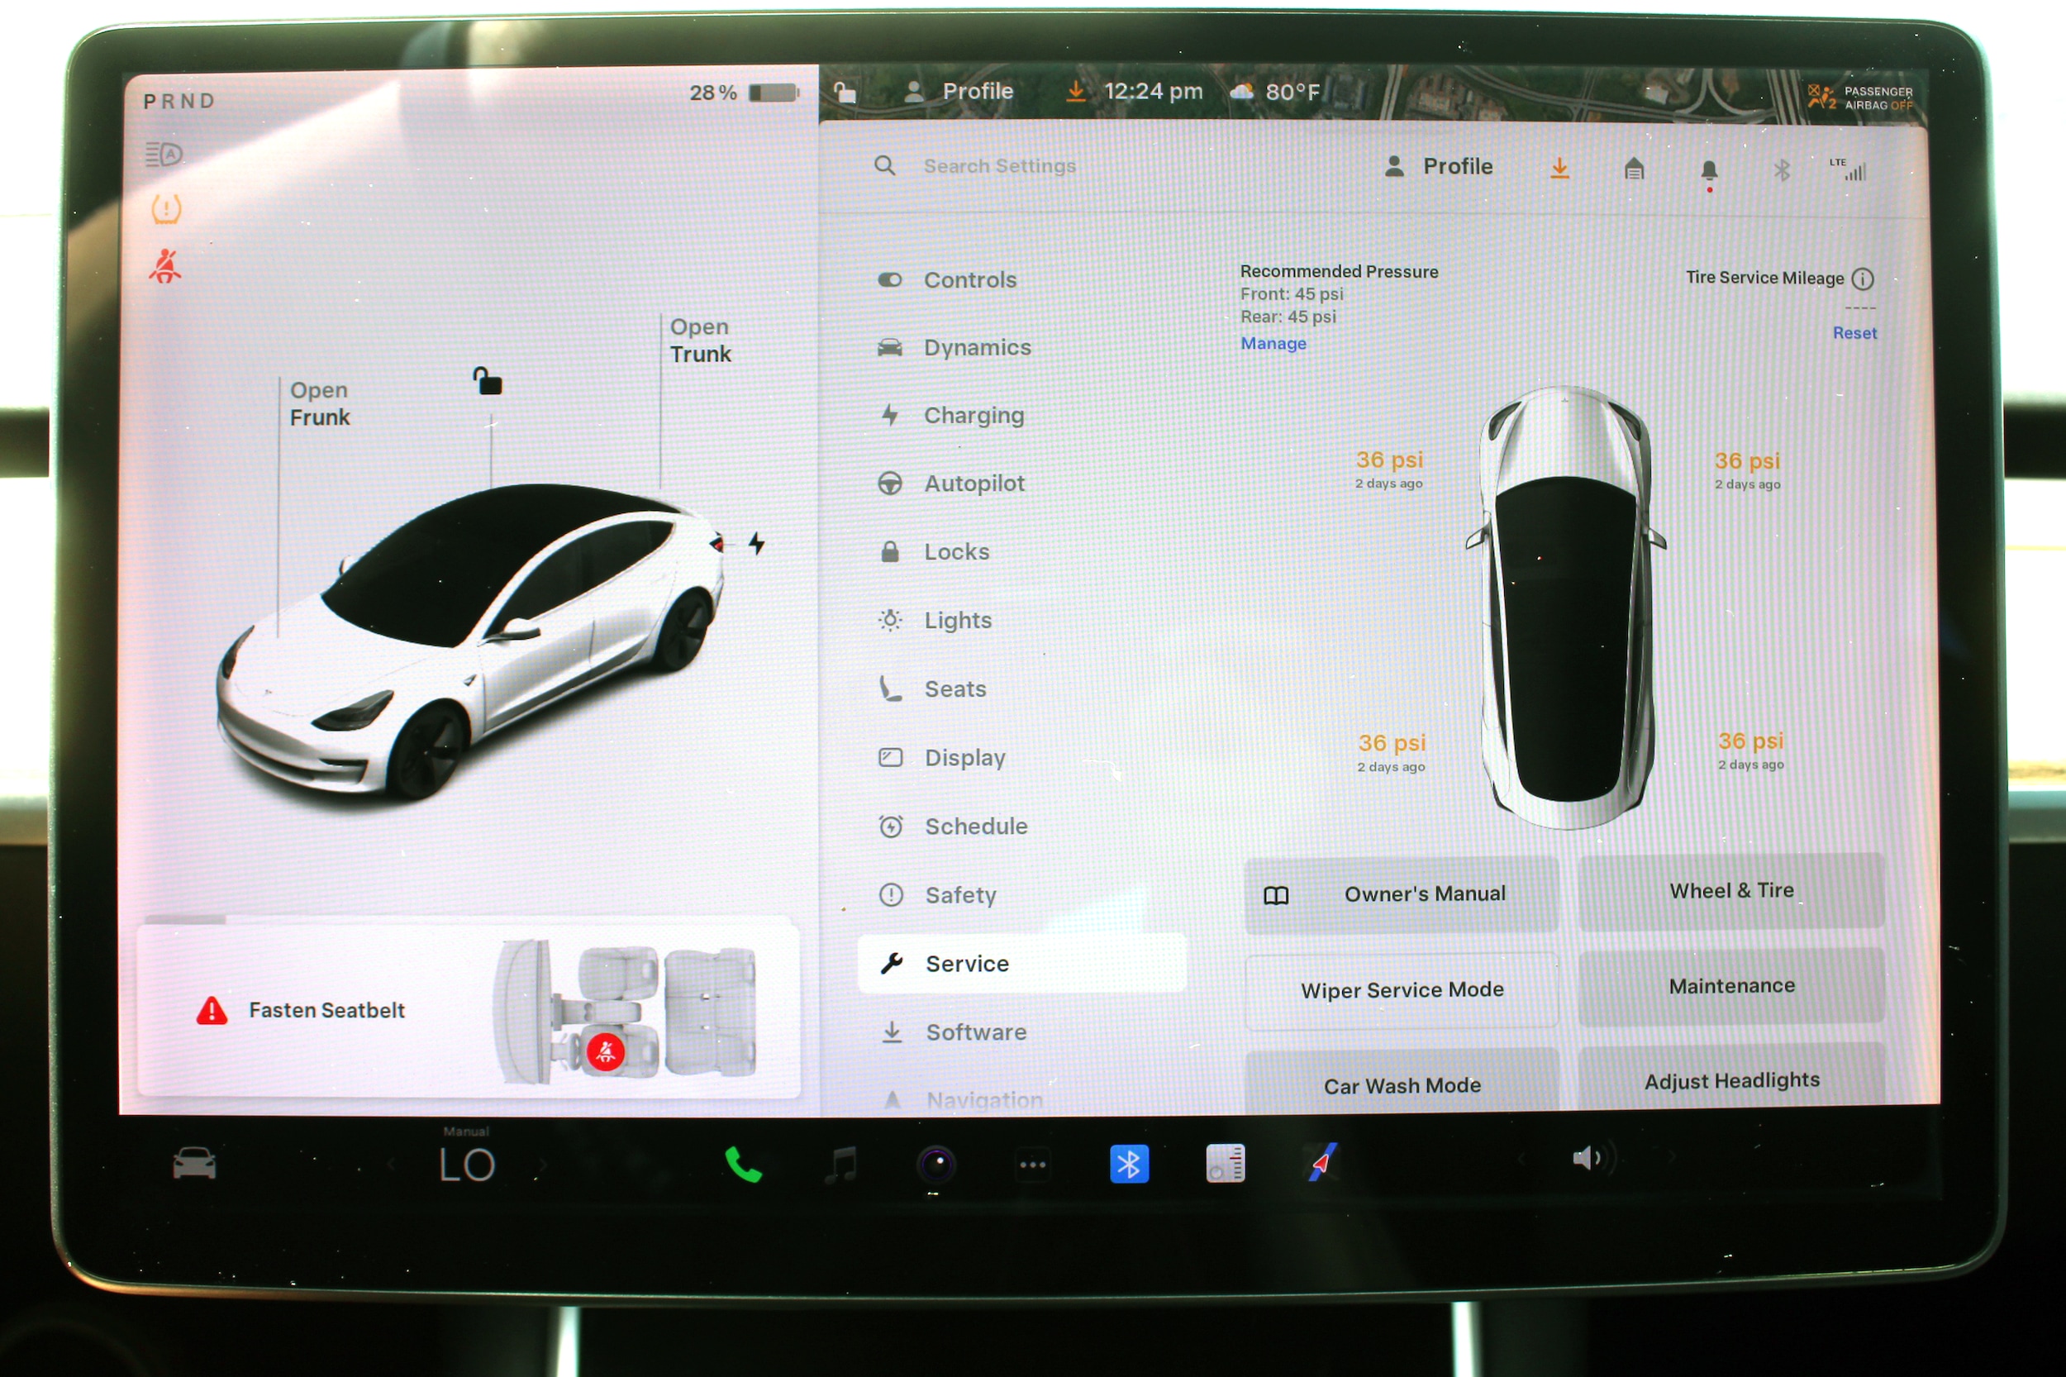
Task: Tap the unlock padlock above the car
Action: pyautogui.click(x=488, y=381)
